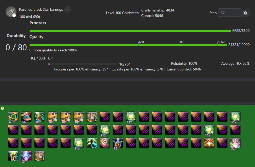
Task: Select the Innovation pointing-finger icon costing 18 CP
Action: [118, 143]
